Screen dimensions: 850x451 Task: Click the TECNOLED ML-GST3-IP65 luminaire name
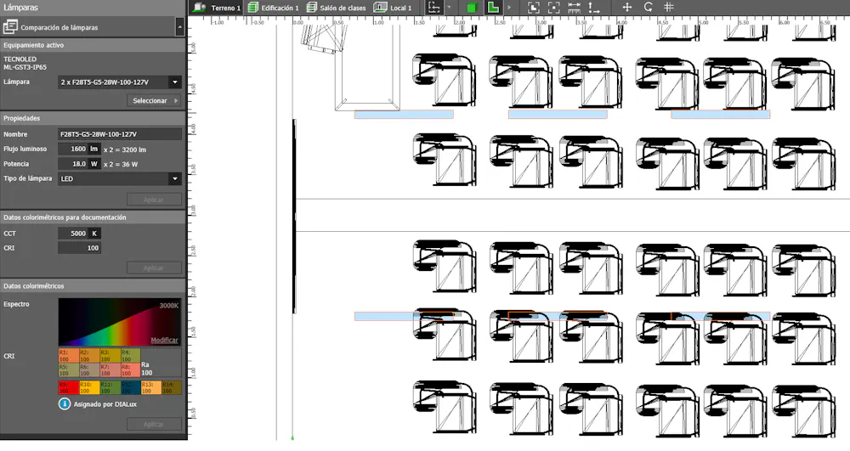click(25, 64)
